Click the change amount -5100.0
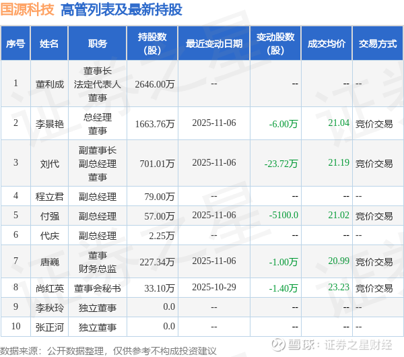 (283, 215)
